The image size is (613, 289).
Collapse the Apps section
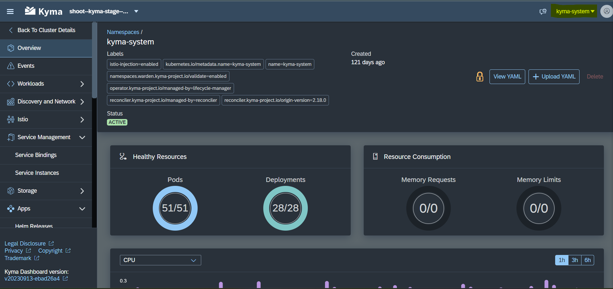pyautogui.click(x=82, y=209)
